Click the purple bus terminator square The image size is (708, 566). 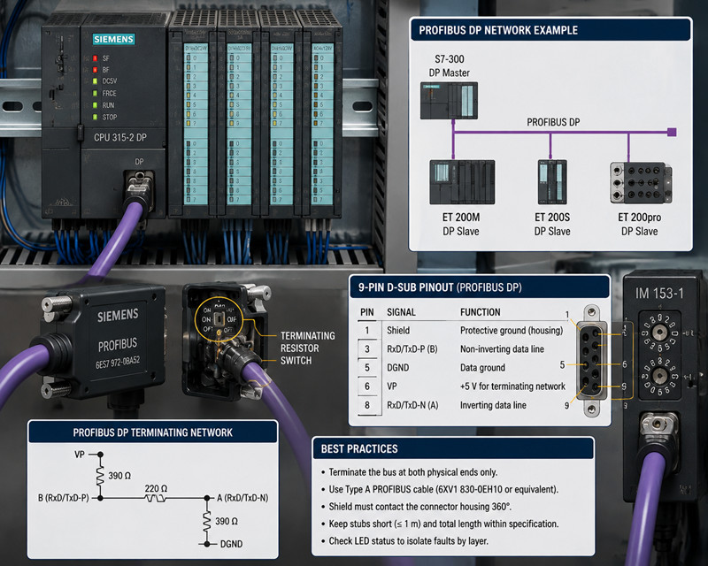[672, 133]
